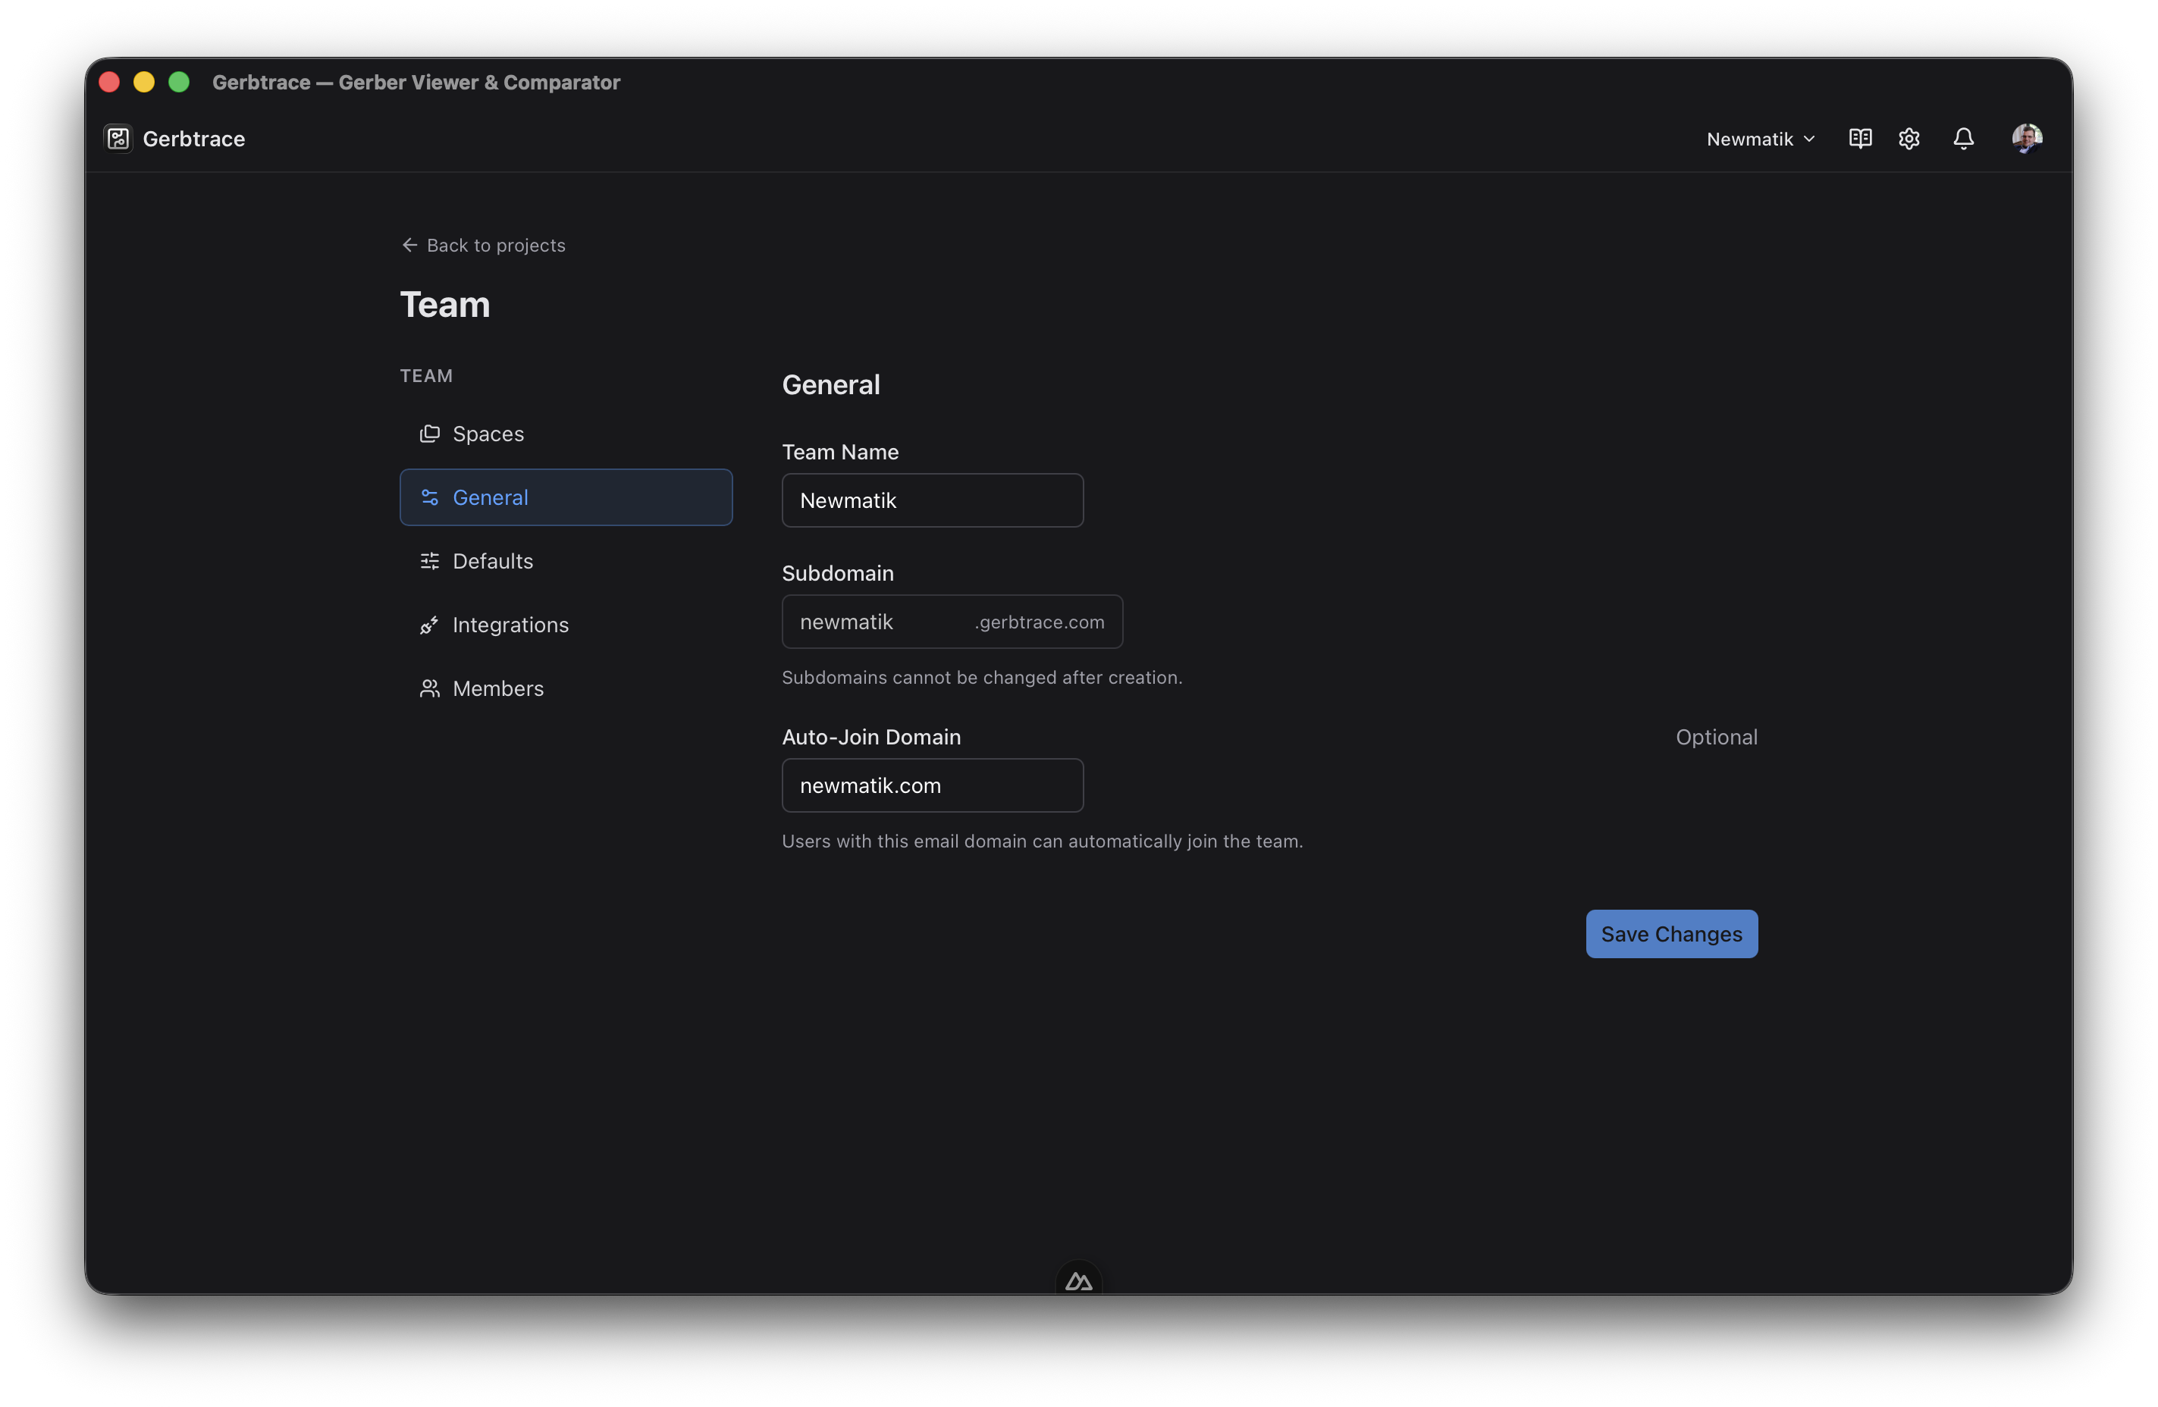Click the .gerbtrace.com suffix text
2158x1407 pixels.
click(1039, 622)
